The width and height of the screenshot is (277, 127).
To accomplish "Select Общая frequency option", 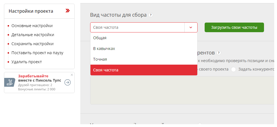I will [144, 38].
